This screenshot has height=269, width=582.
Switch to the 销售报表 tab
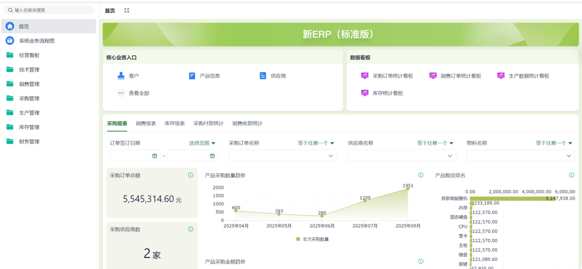146,124
